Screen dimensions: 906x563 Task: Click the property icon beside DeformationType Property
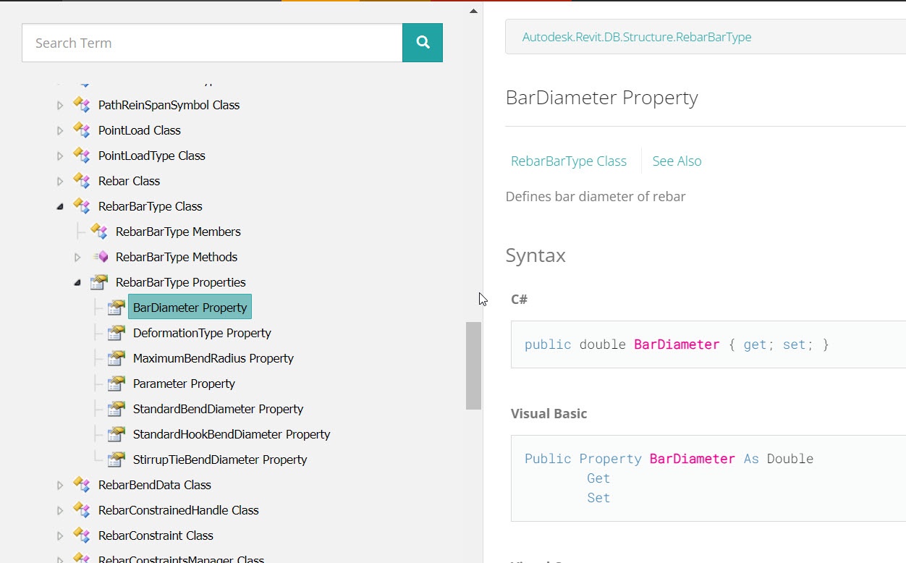(117, 333)
